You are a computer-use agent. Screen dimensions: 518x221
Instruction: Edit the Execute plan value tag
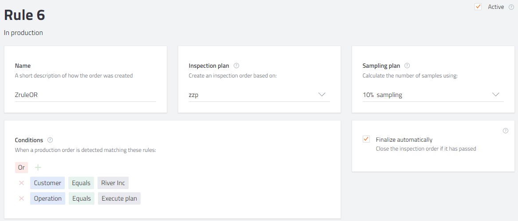coord(119,198)
